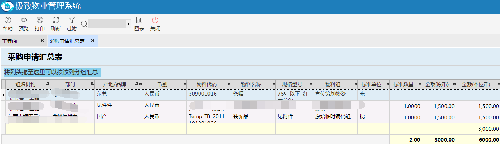The height and width of the screenshot is (144, 500).
Task: Pin the 物料名称 column header
Action: (273, 84)
